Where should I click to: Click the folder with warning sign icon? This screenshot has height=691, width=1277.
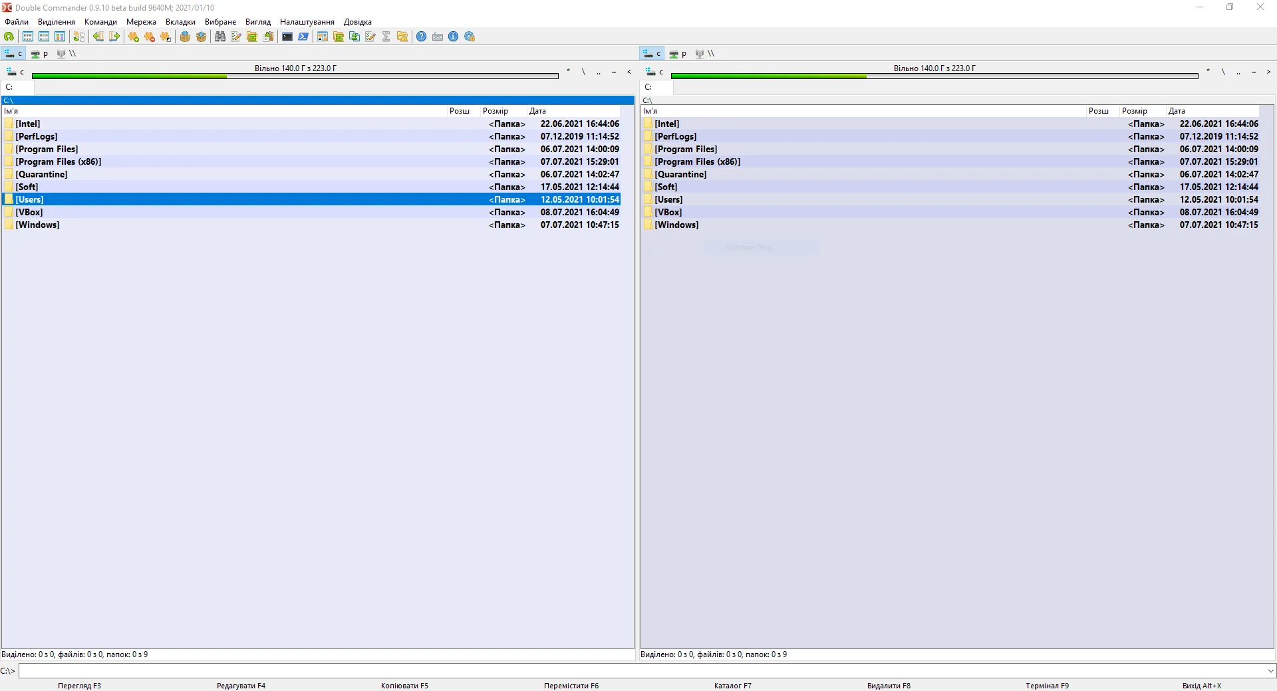[x=402, y=37]
